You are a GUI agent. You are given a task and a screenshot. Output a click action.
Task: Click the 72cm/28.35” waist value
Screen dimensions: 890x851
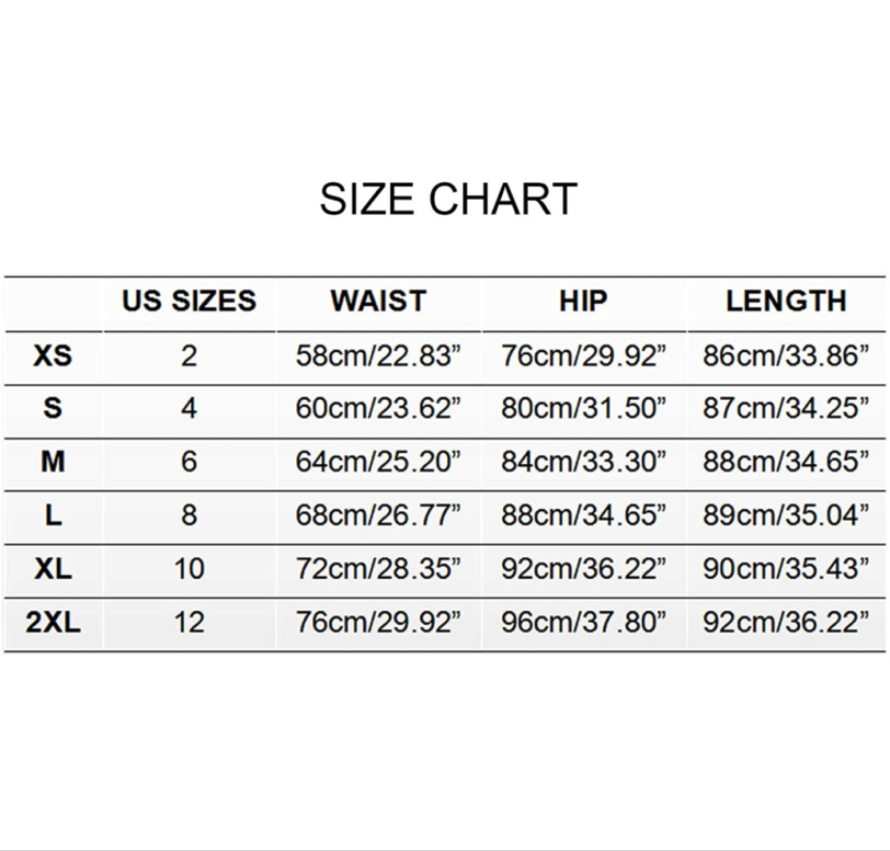(x=378, y=569)
